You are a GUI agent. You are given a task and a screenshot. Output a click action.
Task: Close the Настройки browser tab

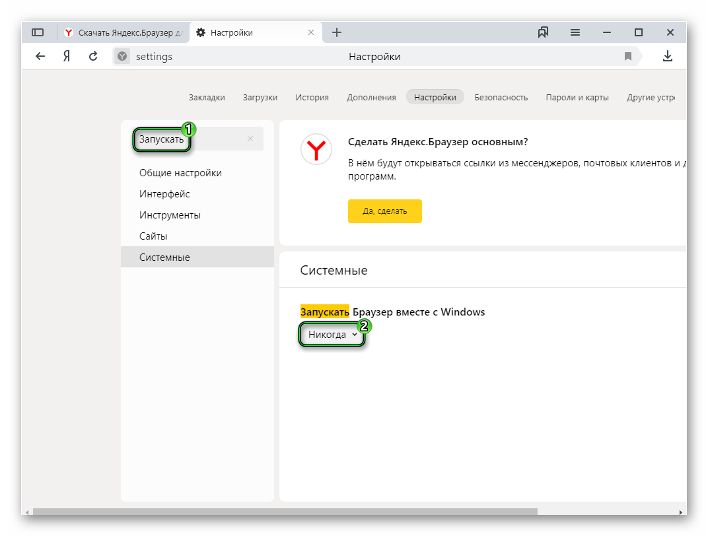pyautogui.click(x=311, y=32)
